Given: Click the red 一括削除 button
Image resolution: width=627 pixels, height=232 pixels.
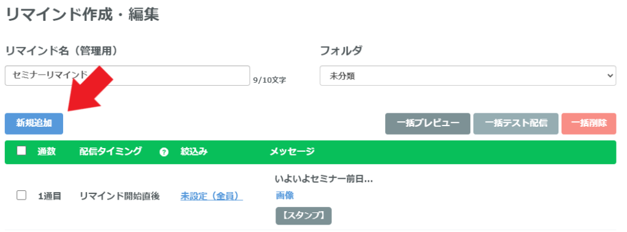Looking at the screenshot, I should (588, 123).
